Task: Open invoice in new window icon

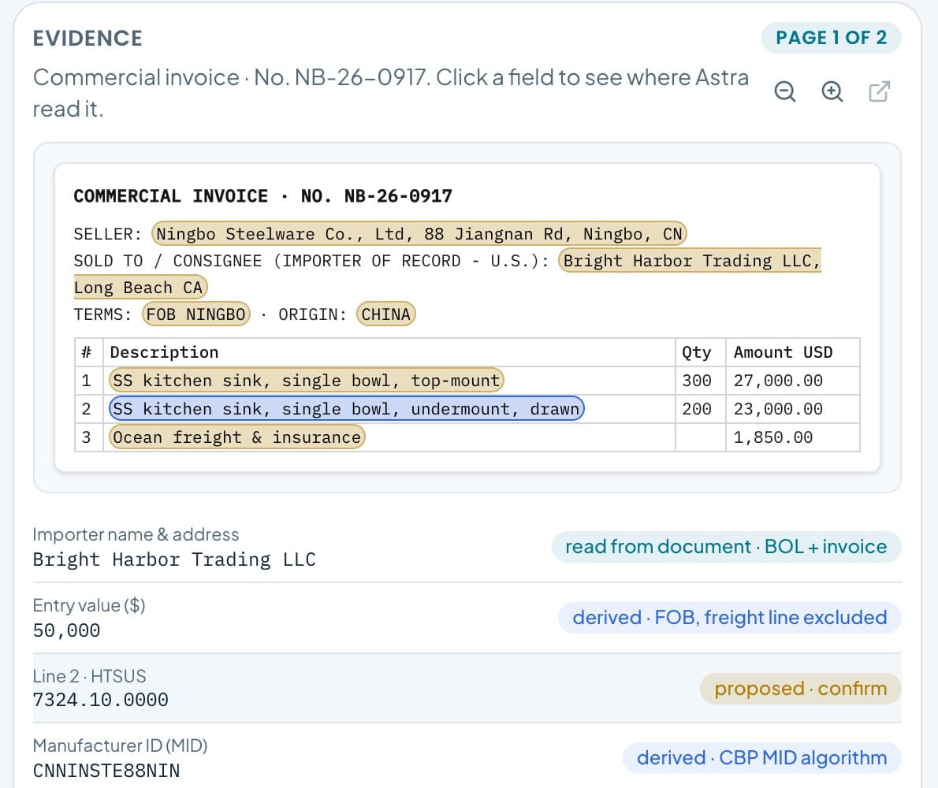Action: tap(880, 91)
